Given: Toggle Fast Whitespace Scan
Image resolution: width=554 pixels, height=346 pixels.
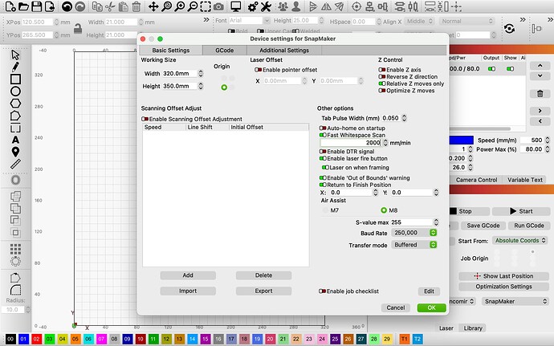Looking at the screenshot, I should 323,135.
